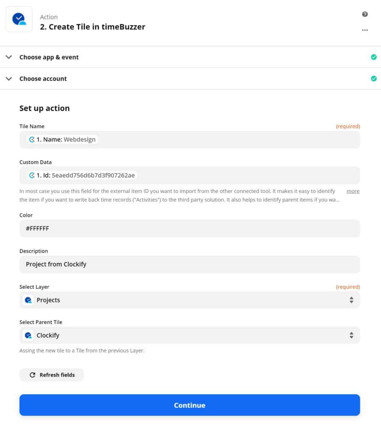Open the three-dot more options menu
381x435 pixels.
click(365, 30)
